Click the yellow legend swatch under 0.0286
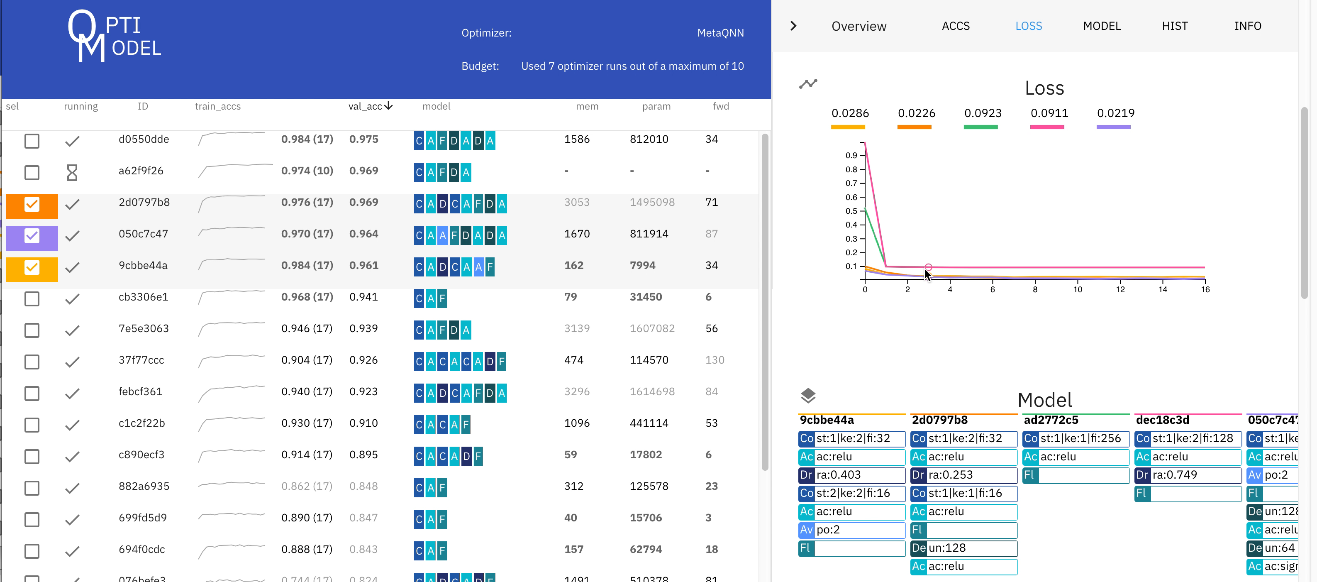 click(x=848, y=127)
